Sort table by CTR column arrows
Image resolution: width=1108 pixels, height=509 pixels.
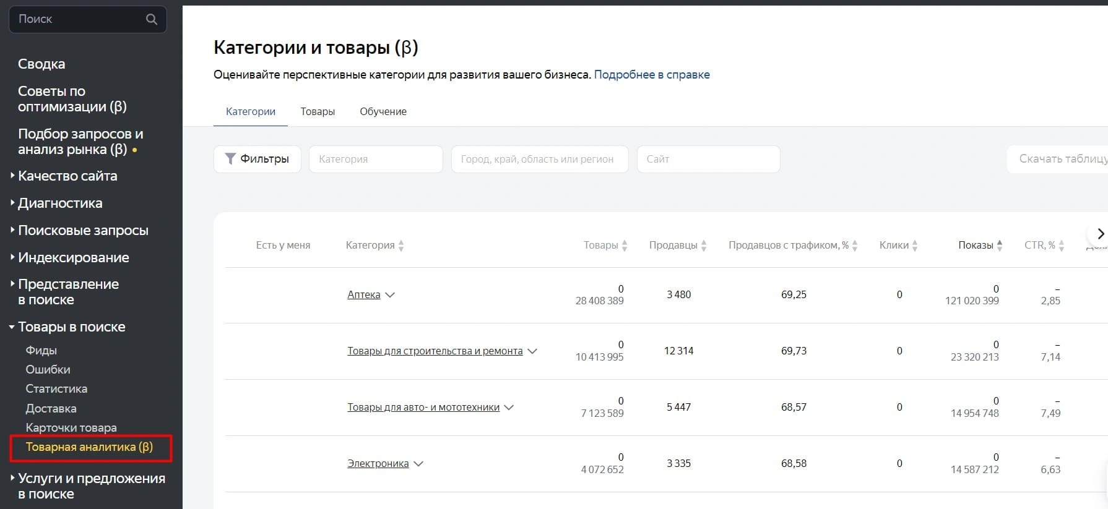coord(1062,246)
